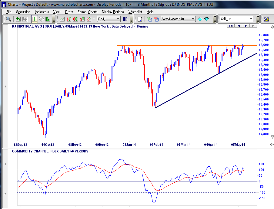This screenshot has height=209, width=274.
Task: Click price scale down triangle arrow
Action: coord(272,137)
